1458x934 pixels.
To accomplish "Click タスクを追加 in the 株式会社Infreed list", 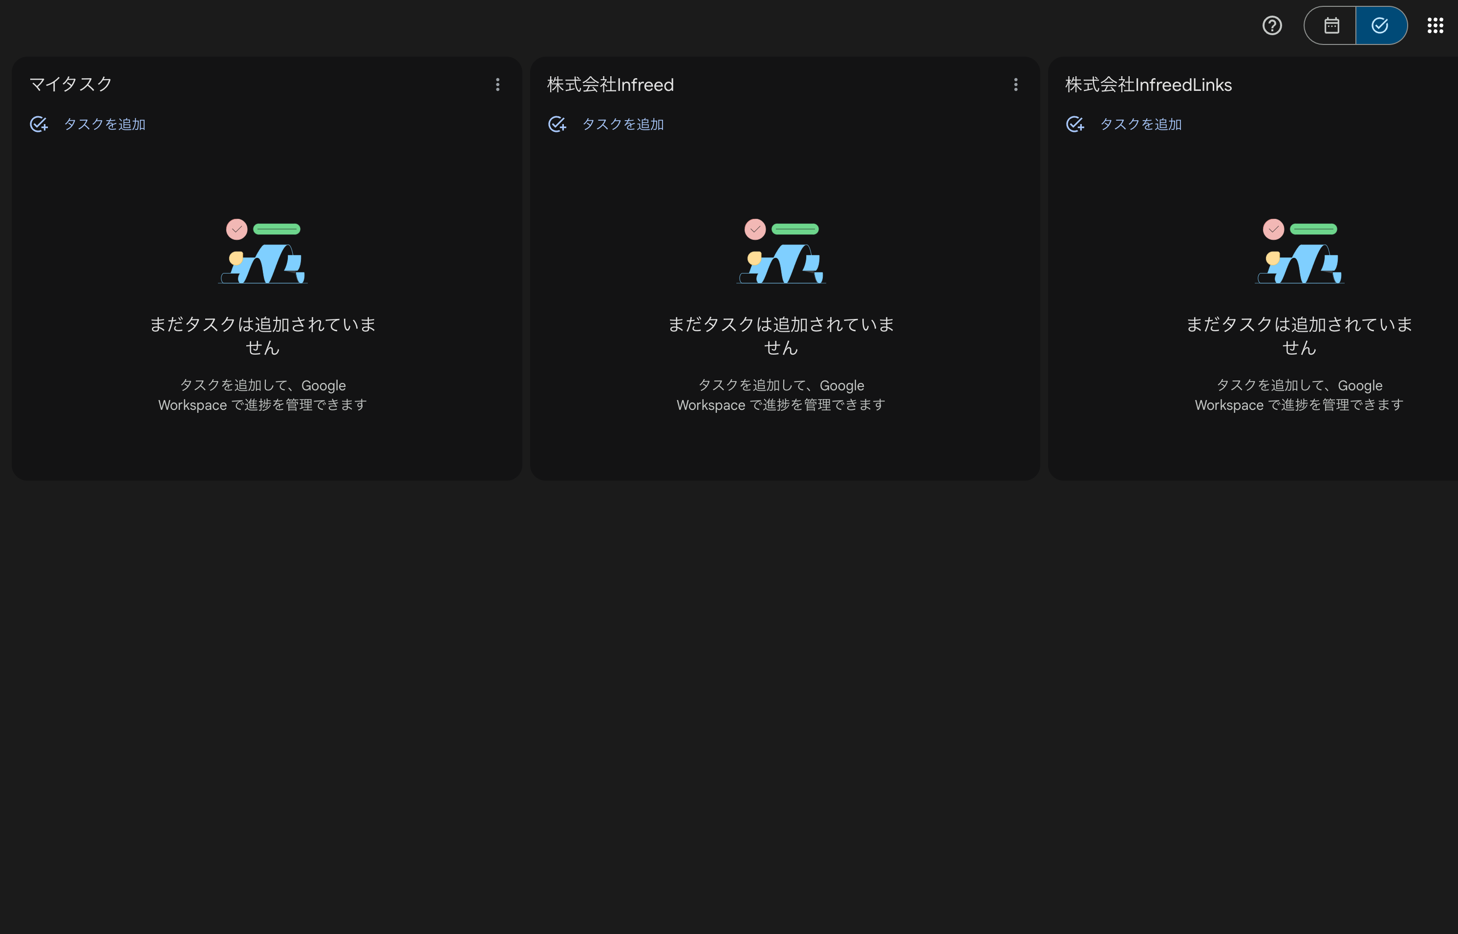I will 623,125.
